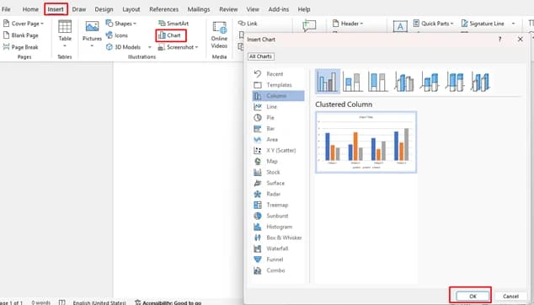The height and width of the screenshot is (305, 534).
Task: Select the Area chart category
Action: tap(278, 139)
